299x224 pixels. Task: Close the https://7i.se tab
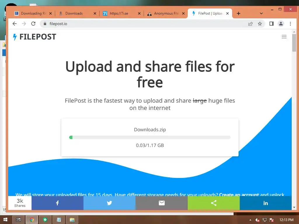pyautogui.click(x=139, y=13)
